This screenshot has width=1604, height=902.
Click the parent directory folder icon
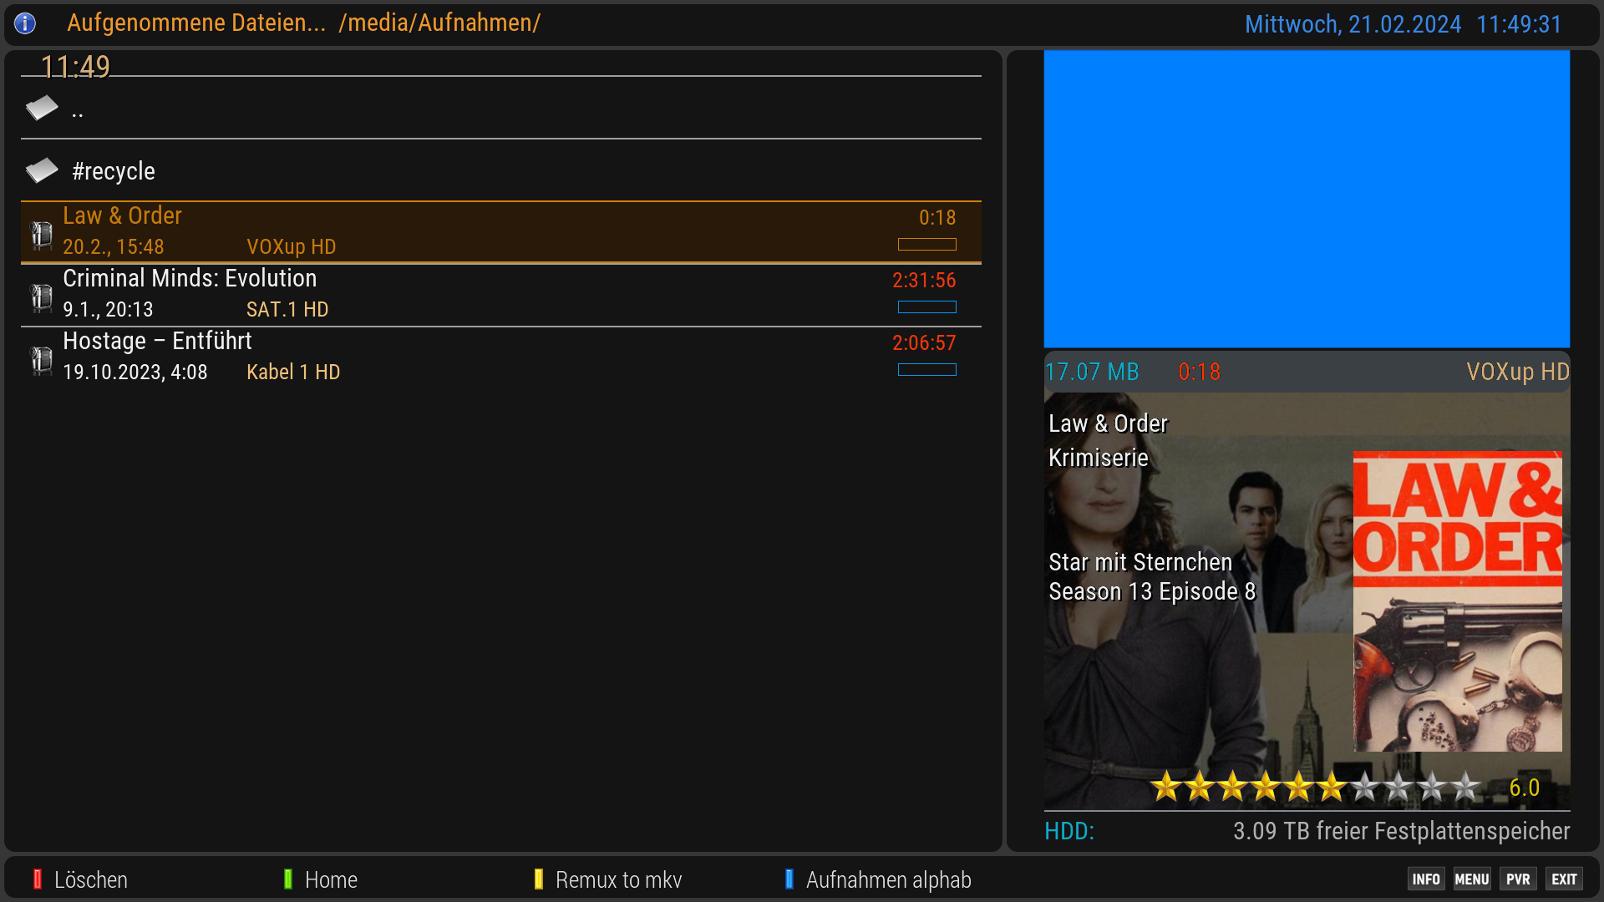(42, 108)
